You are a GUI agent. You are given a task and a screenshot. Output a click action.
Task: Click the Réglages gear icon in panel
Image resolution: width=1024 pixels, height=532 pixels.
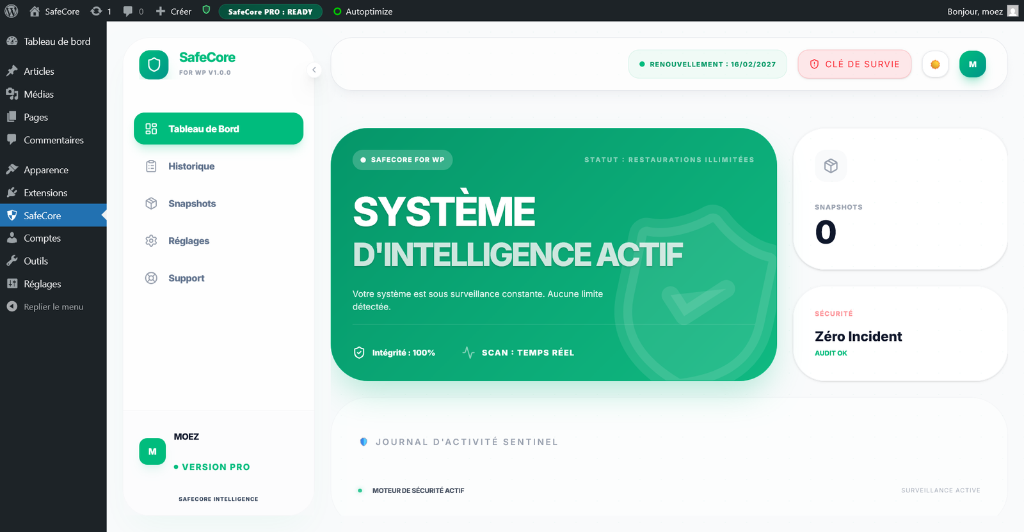tap(151, 241)
